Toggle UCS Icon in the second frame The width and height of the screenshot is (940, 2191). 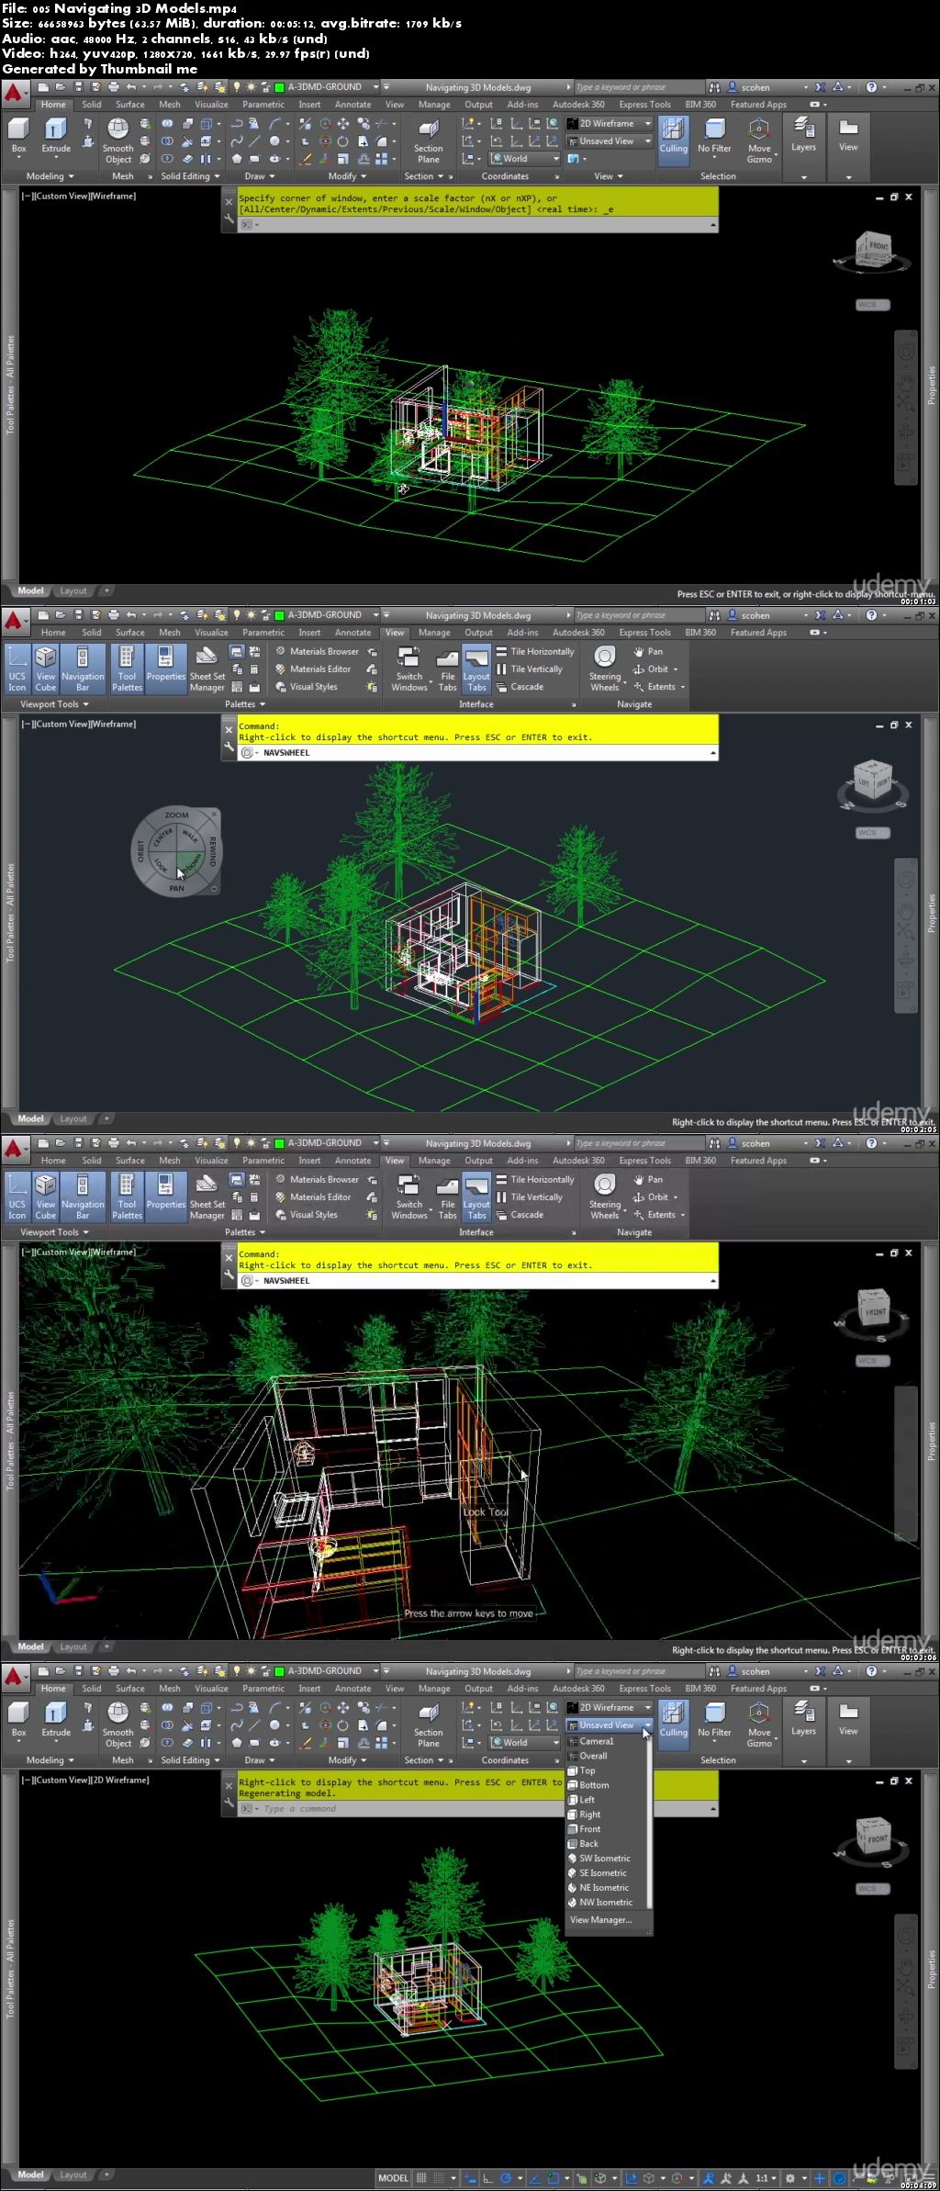click(17, 669)
